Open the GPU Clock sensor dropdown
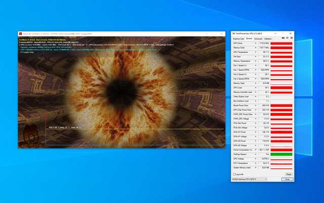 pyautogui.click(x=256, y=43)
